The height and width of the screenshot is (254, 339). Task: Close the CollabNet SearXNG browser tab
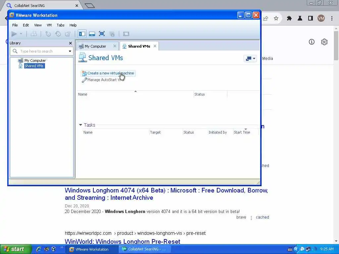(77, 6)
